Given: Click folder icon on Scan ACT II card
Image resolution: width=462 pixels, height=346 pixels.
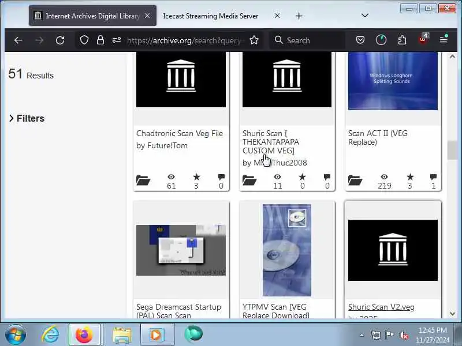Looking at the screenshot, I should pyautogui.click(x=355, y=180).
